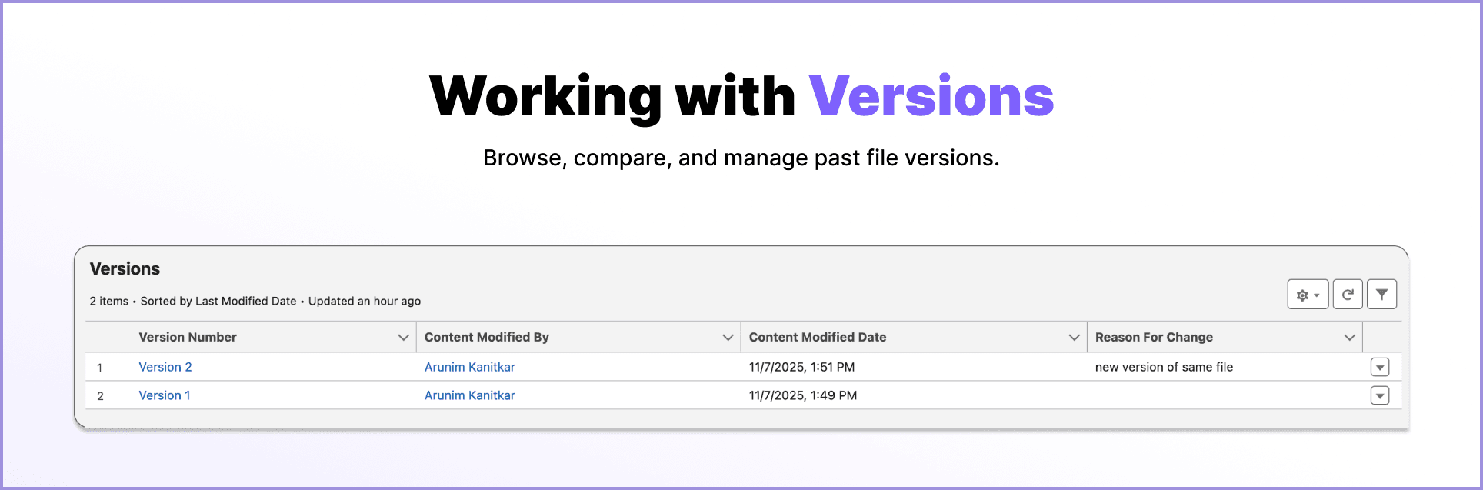Expand the Content Modified By column dropdown
1483x490 pixels.
728,337
